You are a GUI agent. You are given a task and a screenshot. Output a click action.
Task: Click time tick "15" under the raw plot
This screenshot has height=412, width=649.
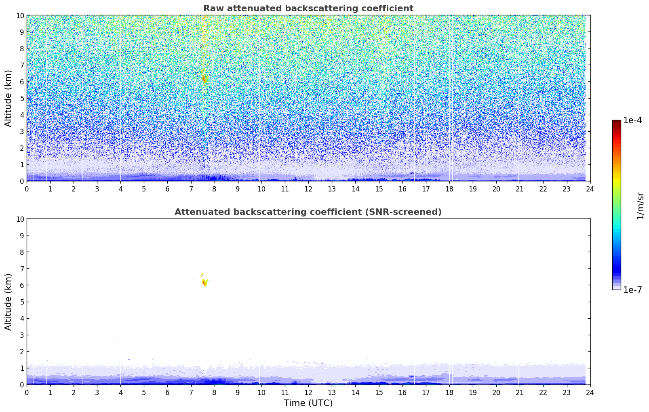point(379,189)
